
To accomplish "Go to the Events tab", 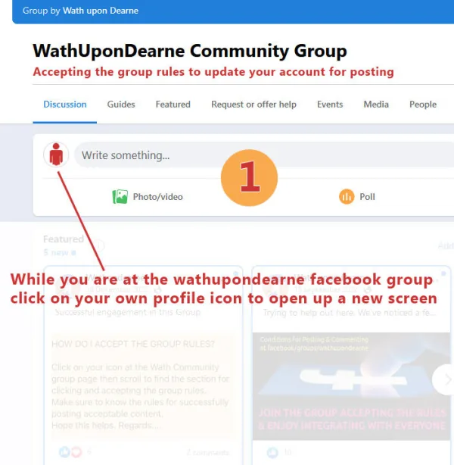I will (x=330, y=105).
